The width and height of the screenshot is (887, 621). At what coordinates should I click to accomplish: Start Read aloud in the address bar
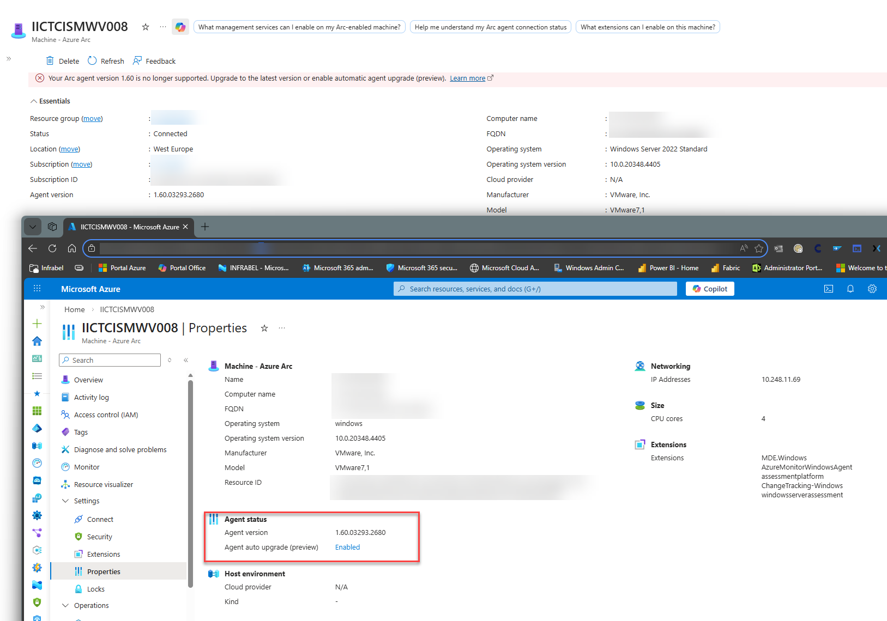tap(744, 248)
